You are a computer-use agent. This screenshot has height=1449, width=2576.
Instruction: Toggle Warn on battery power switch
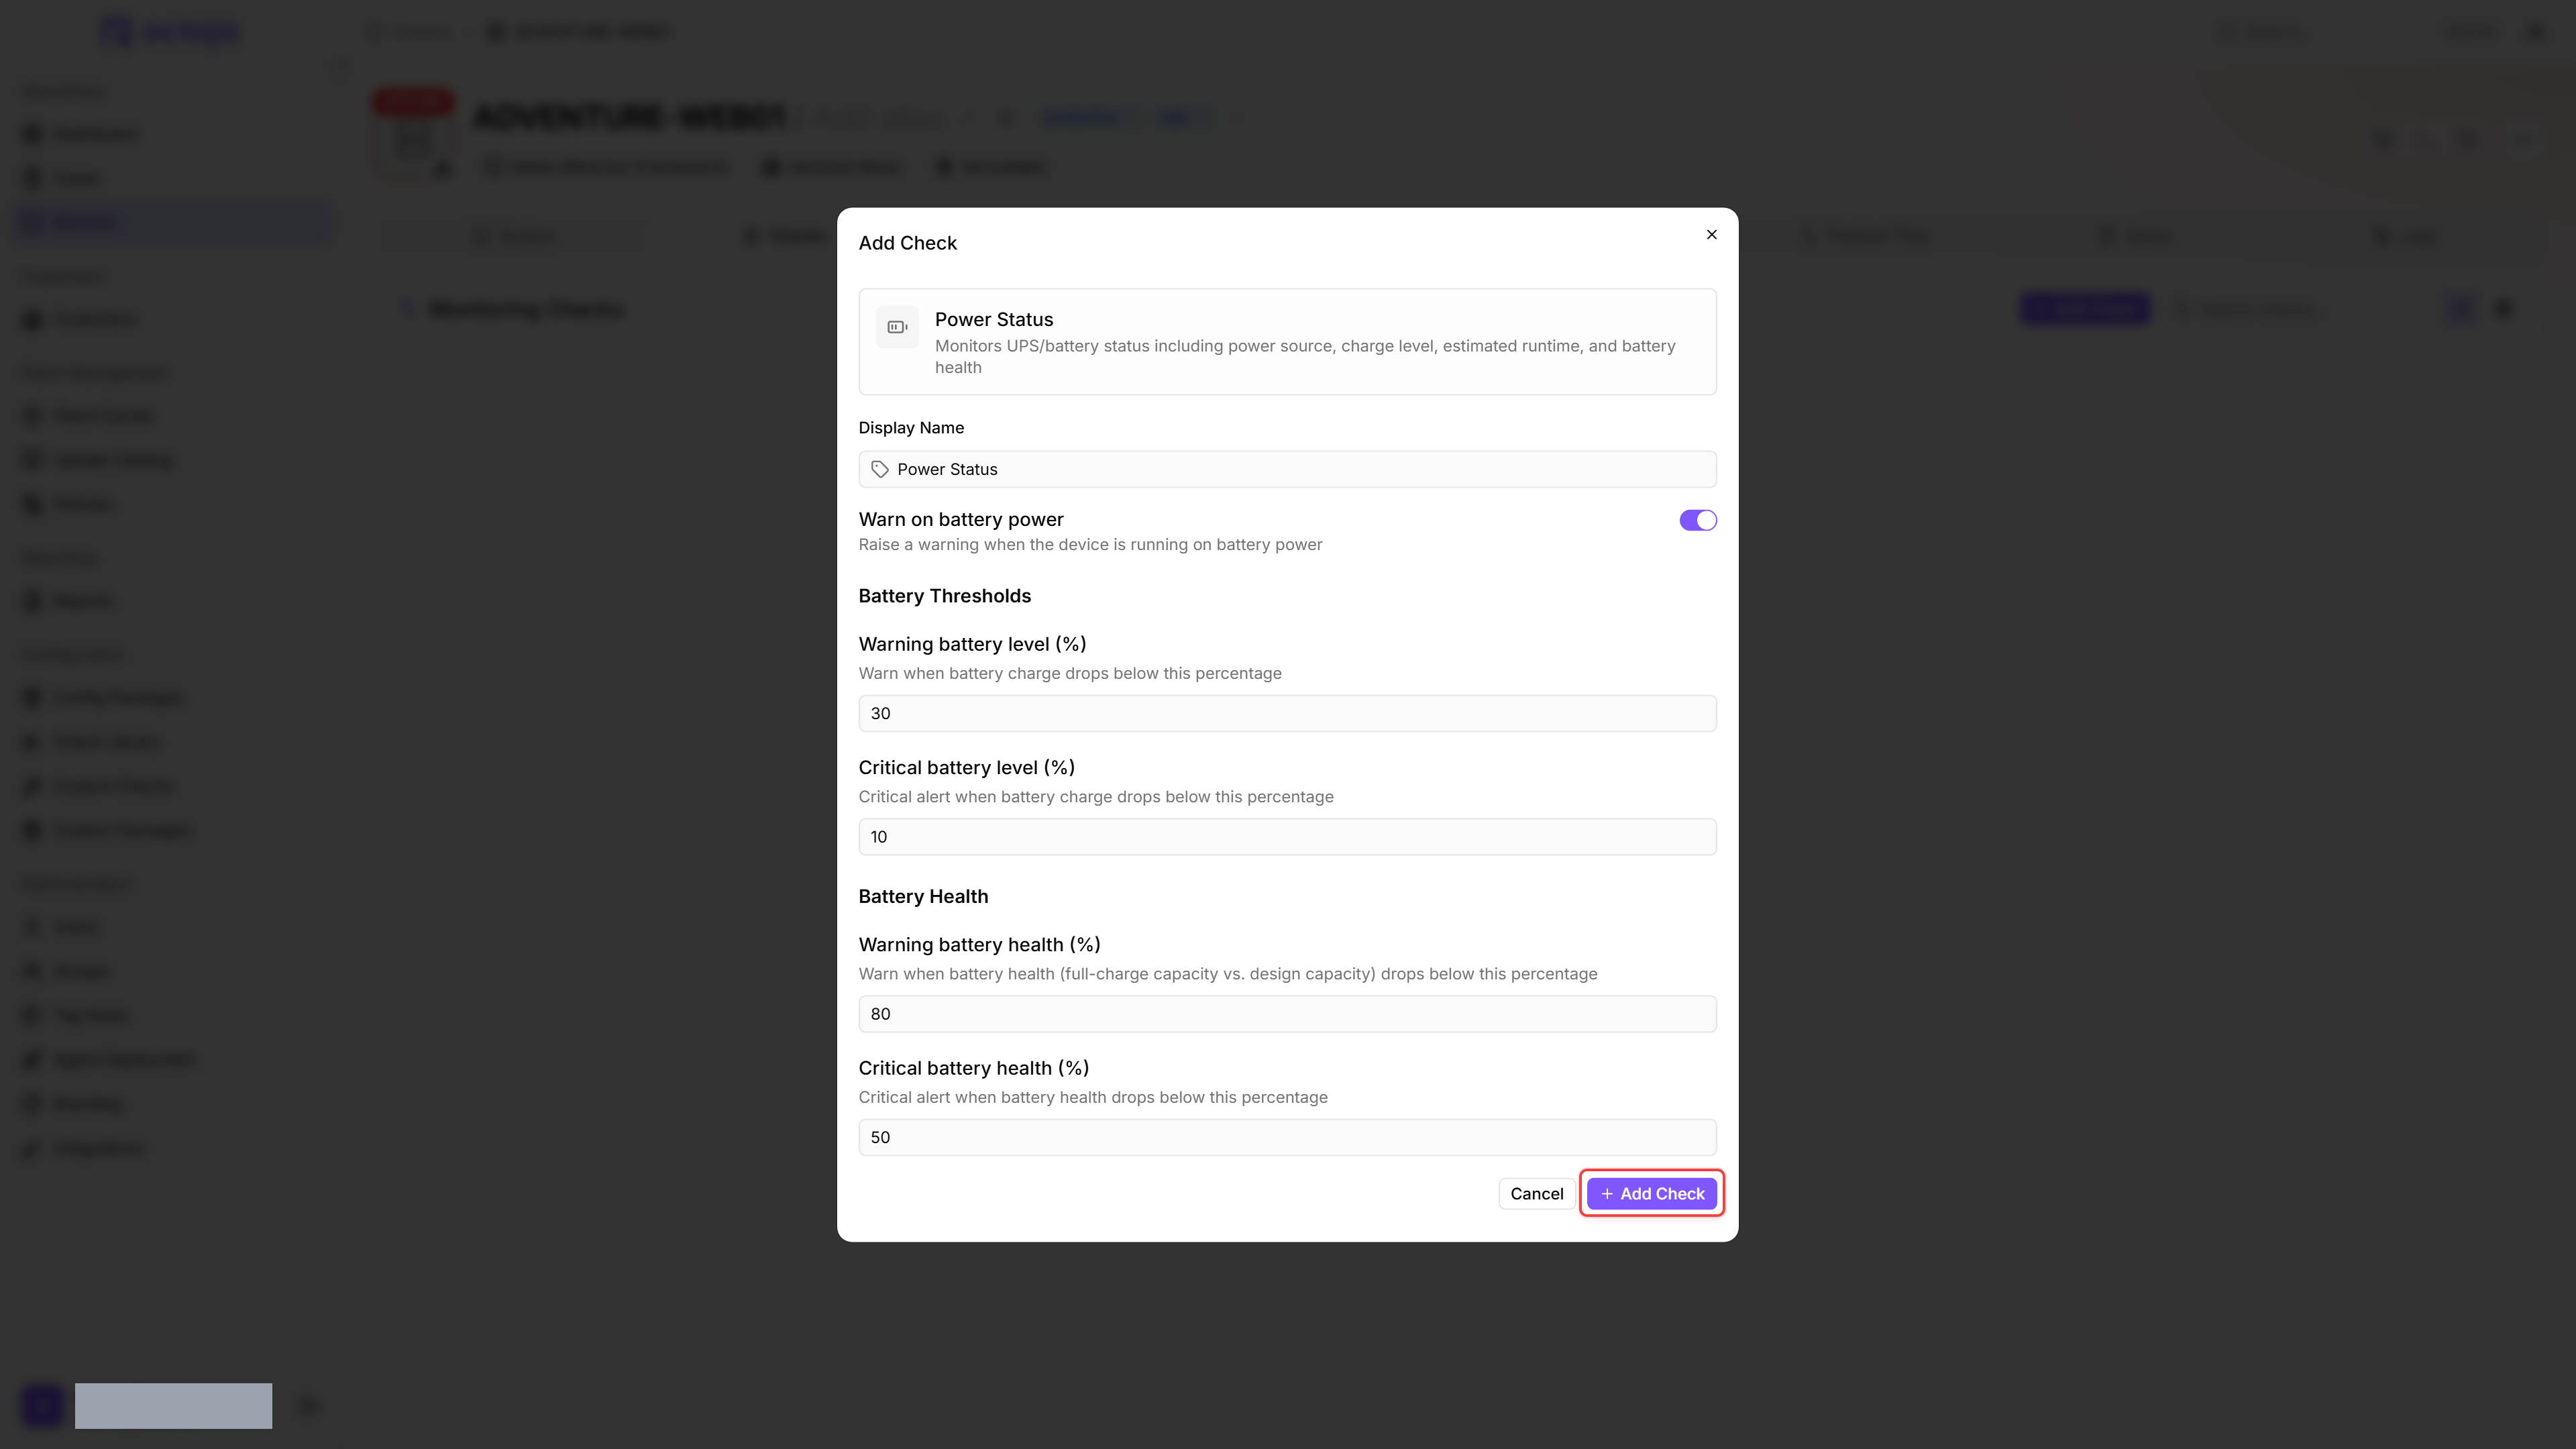1697,520
